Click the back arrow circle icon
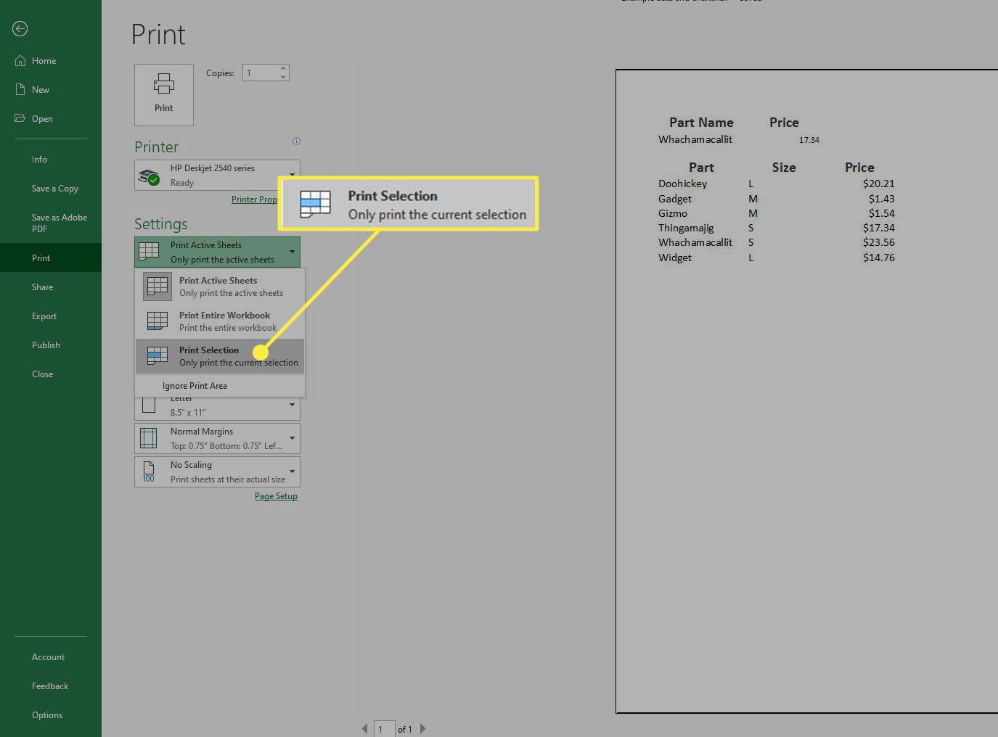Image resolution: width=998 pixels, height=737 pixels. click(x=20, y=29)
